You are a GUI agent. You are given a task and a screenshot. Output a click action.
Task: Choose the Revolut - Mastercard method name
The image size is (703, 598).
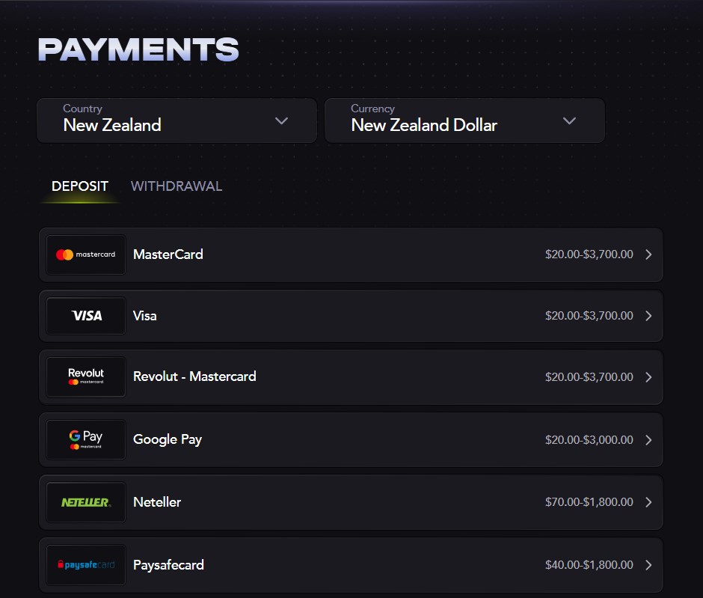[194, 376]
